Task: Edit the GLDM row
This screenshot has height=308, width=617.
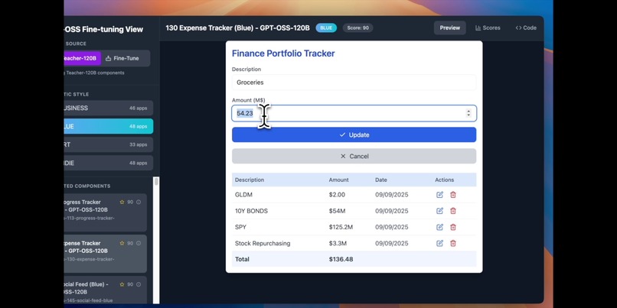Action: tap(439, 195)
